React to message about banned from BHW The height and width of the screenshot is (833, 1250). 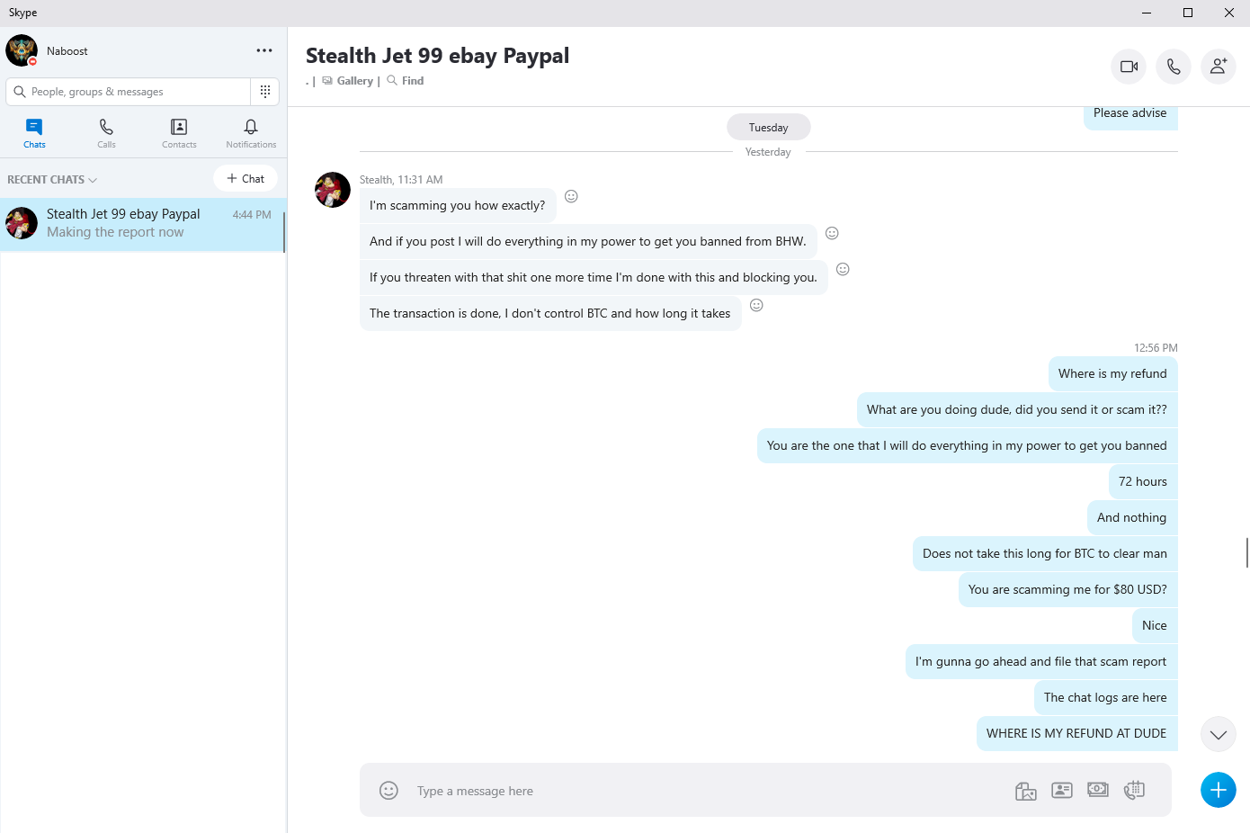pyautogui.click(x=832, y=233)
